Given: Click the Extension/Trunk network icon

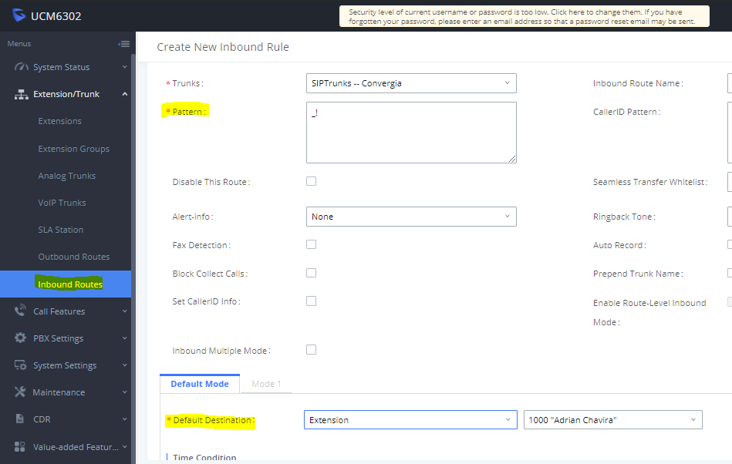Looking at the screenshot, I should [21, 94].
